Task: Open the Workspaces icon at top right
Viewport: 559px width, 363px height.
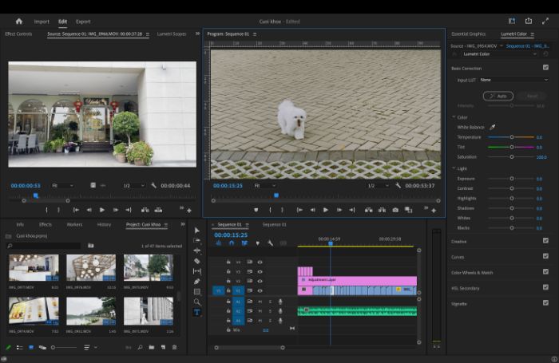Action: click(x=512, y=22)
